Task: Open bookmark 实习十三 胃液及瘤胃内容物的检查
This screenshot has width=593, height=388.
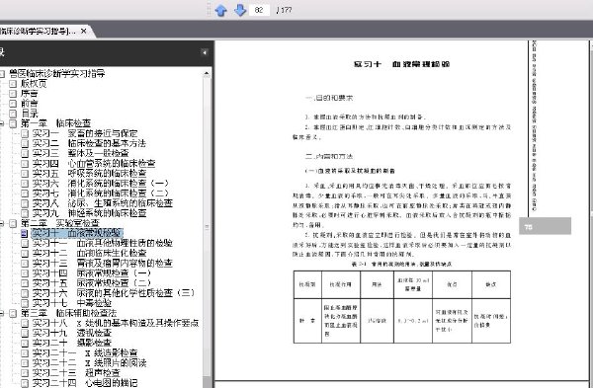Action: click(x=102, y=263)
